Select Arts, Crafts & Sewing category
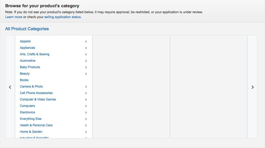This screenshot has height=148, width=265. [x=35, y=54]
